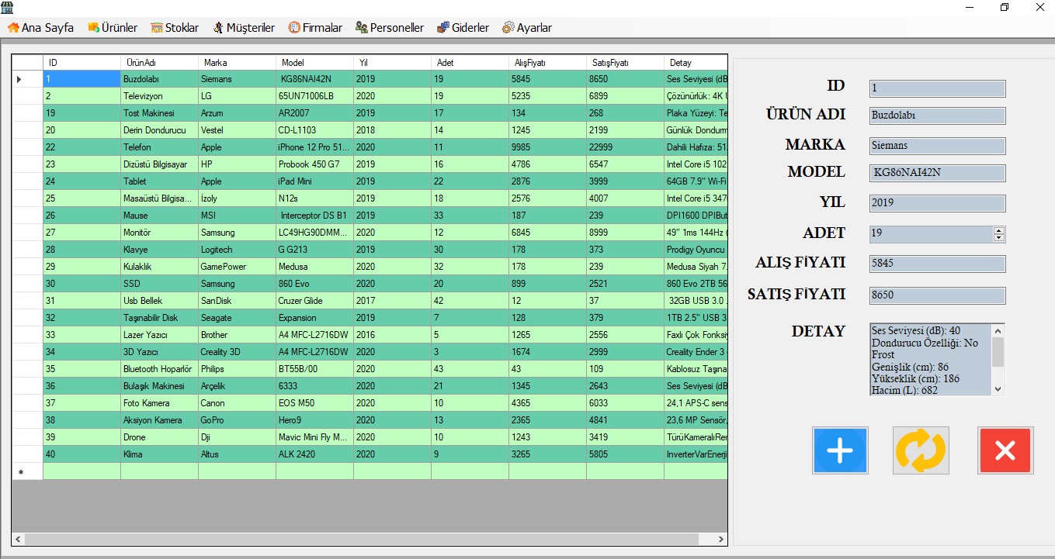The height and width of the screenshot is (559, 1055).
Task: Select the Televizyon cell
Action: [159, 96]
